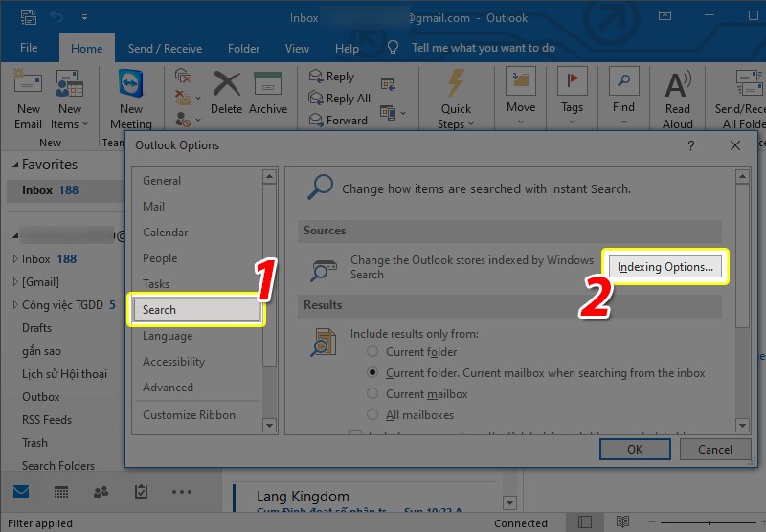Click scroll down arrow of options category list

point(269,425)
